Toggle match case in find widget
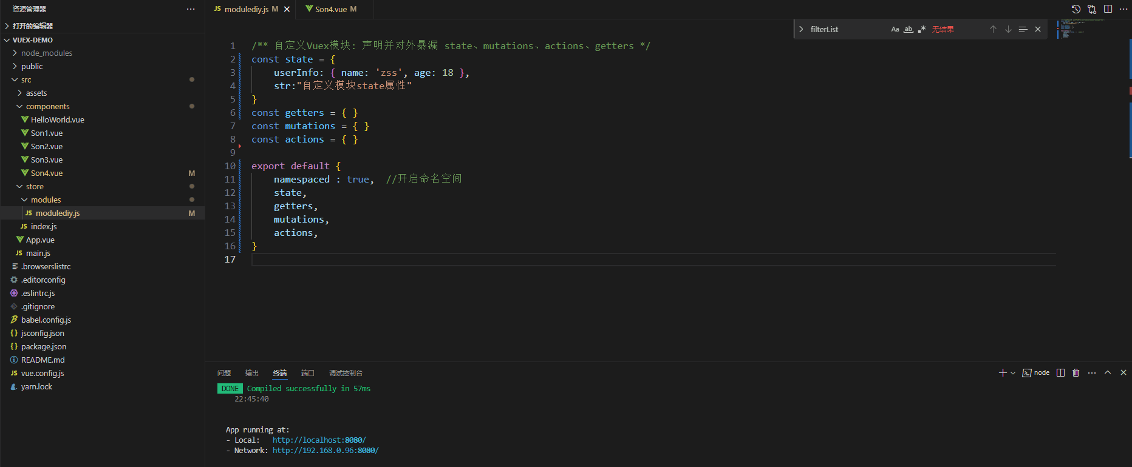Image resolution: width=1132 pixels, height=467 pixels. click(895, 29)
